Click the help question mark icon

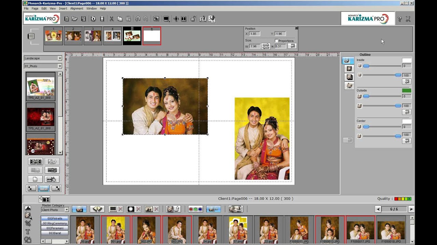399,19
